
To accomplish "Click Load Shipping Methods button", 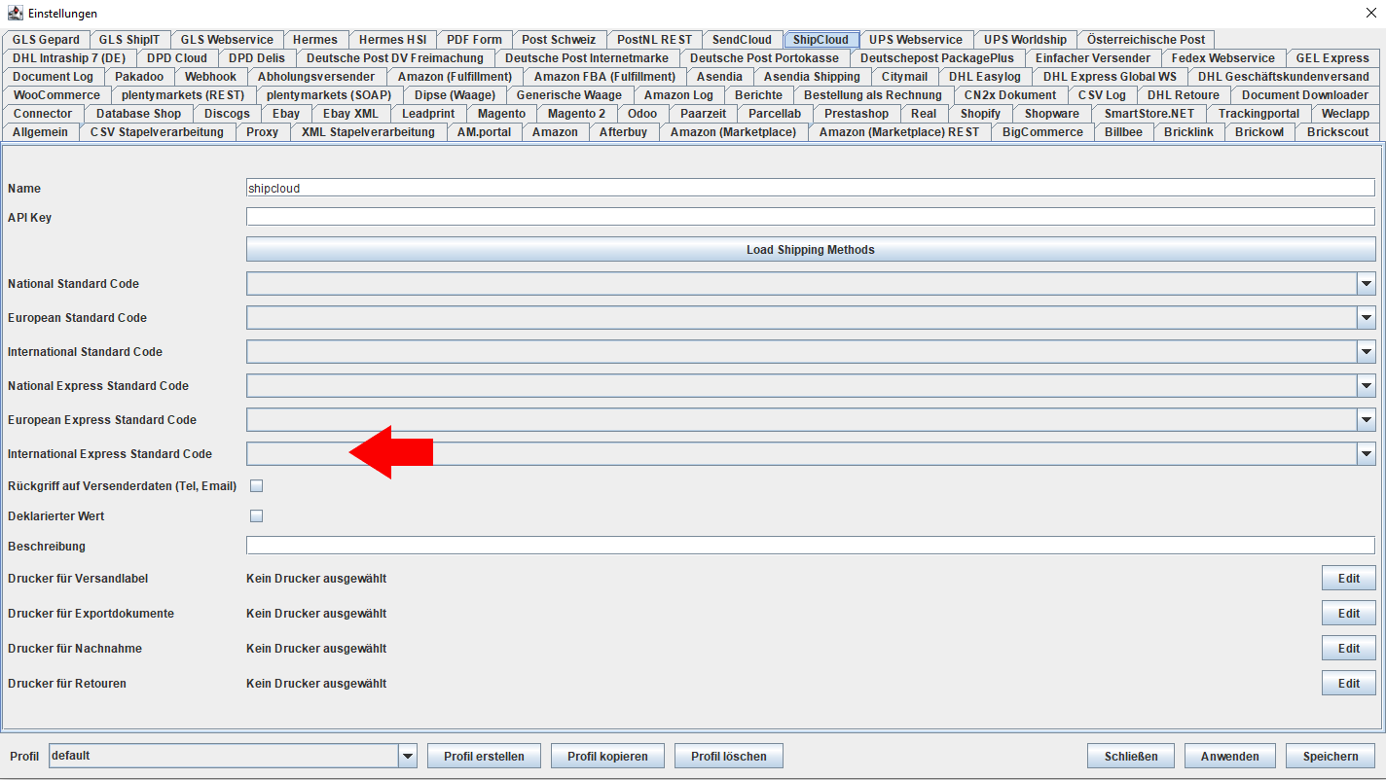I will 811,250.
